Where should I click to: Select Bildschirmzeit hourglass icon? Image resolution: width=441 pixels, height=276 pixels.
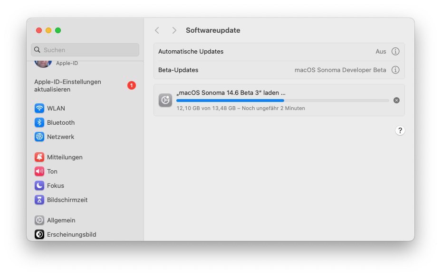tap(39, 200)
